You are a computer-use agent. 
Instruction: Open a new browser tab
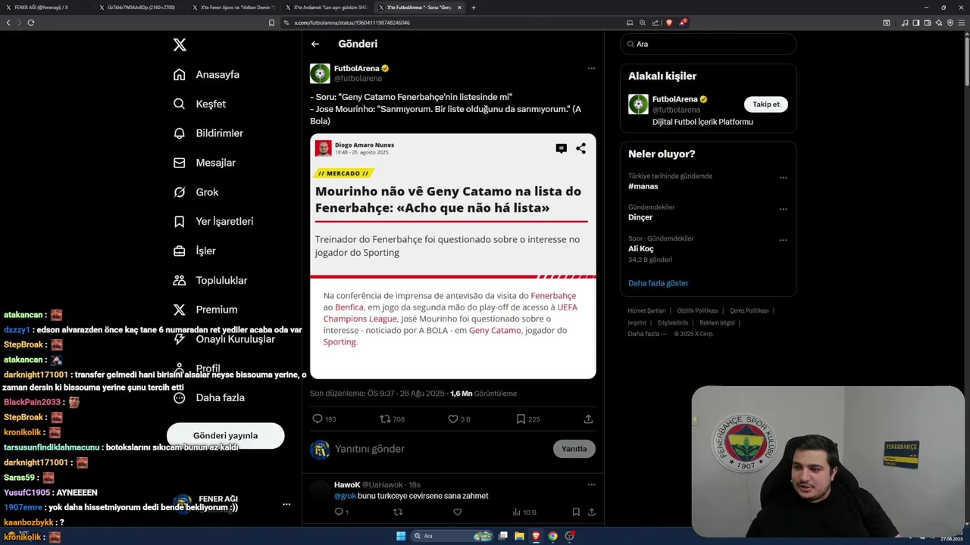(x=474, y=8)
